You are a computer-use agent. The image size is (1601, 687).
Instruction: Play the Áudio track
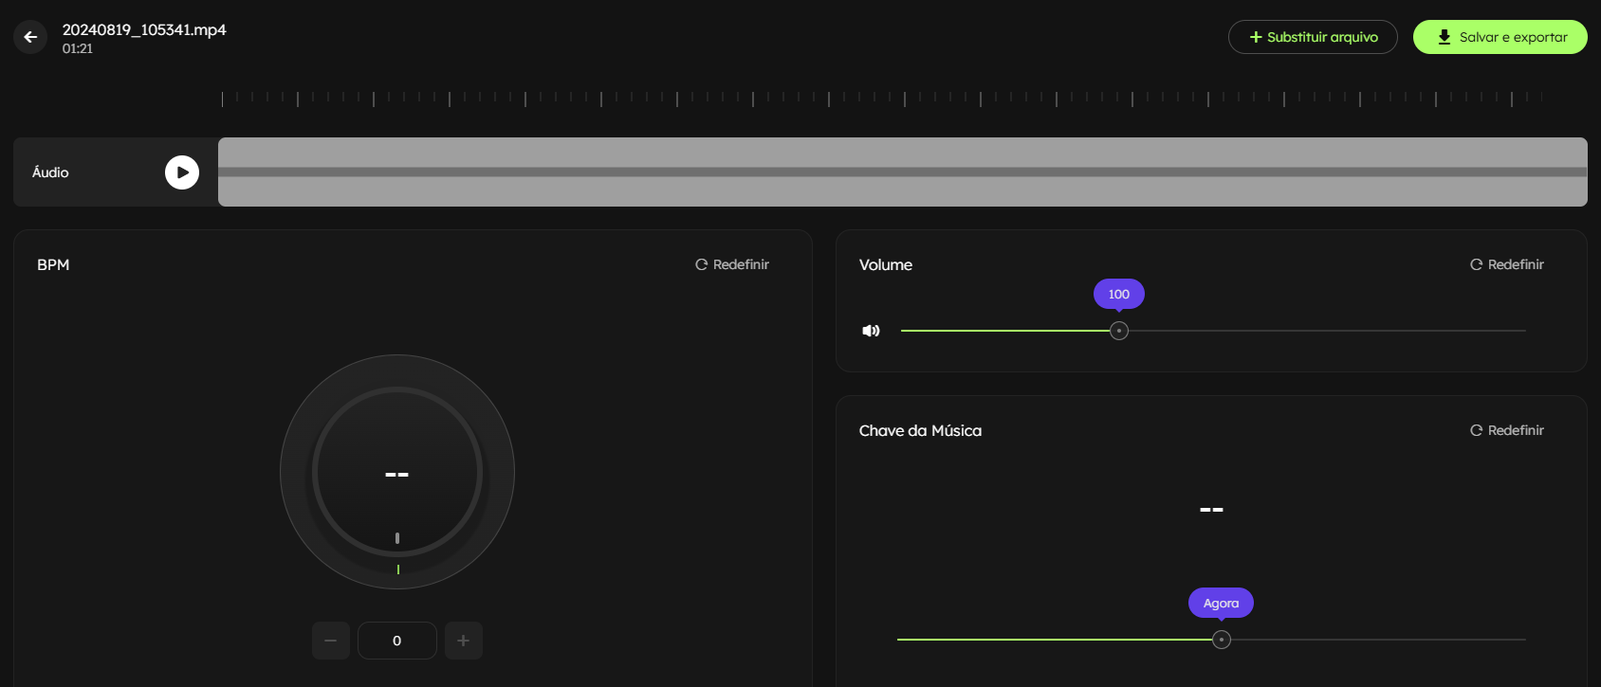(182, 172)
